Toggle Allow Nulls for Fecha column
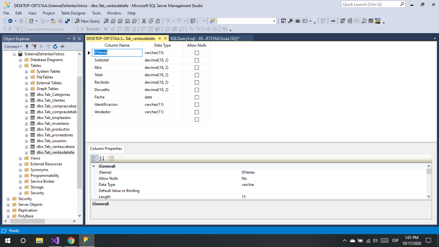This screenshot has height=247, width=439. pyautogui.click(x=197, y=97)
